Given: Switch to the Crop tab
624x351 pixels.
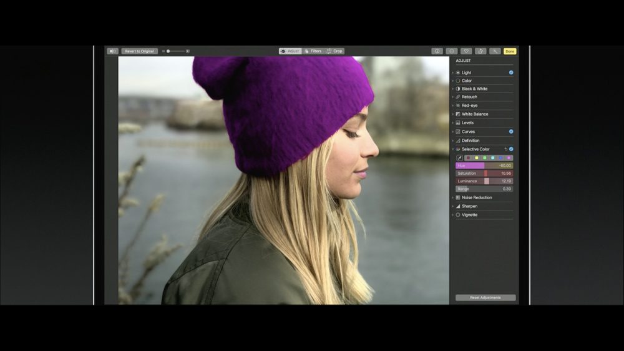Looking at the screenshot, I should click(335, 51).
